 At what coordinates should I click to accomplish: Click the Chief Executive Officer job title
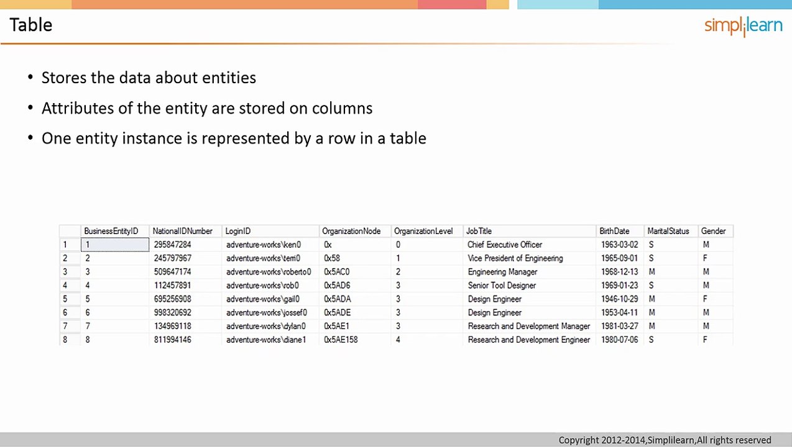505,245
